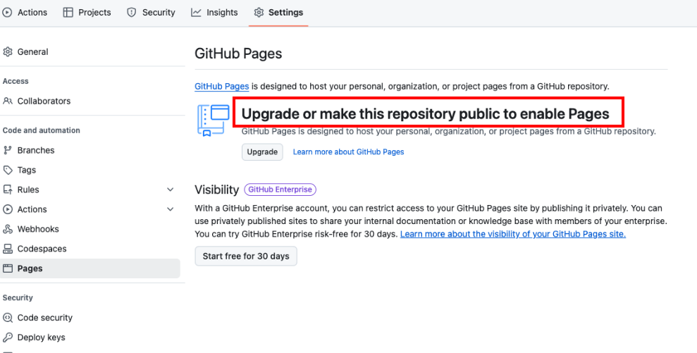Expand the Rules section chevron

pos(170,190)
